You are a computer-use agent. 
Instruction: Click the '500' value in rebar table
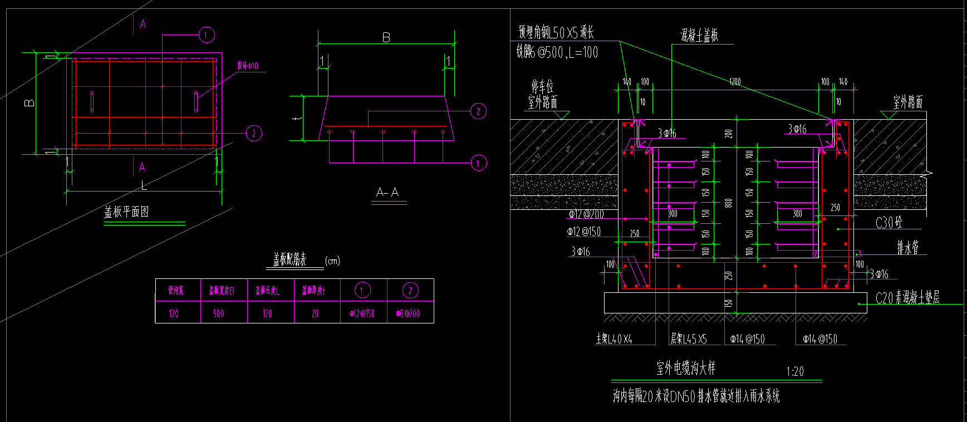219,313
